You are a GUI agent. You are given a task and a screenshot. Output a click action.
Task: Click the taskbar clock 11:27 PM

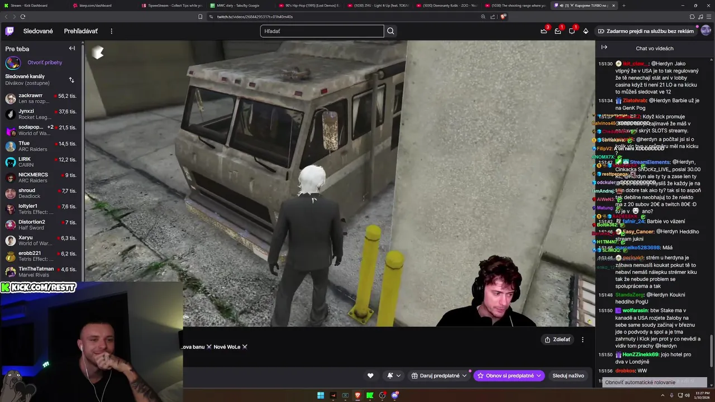point(702,395)
